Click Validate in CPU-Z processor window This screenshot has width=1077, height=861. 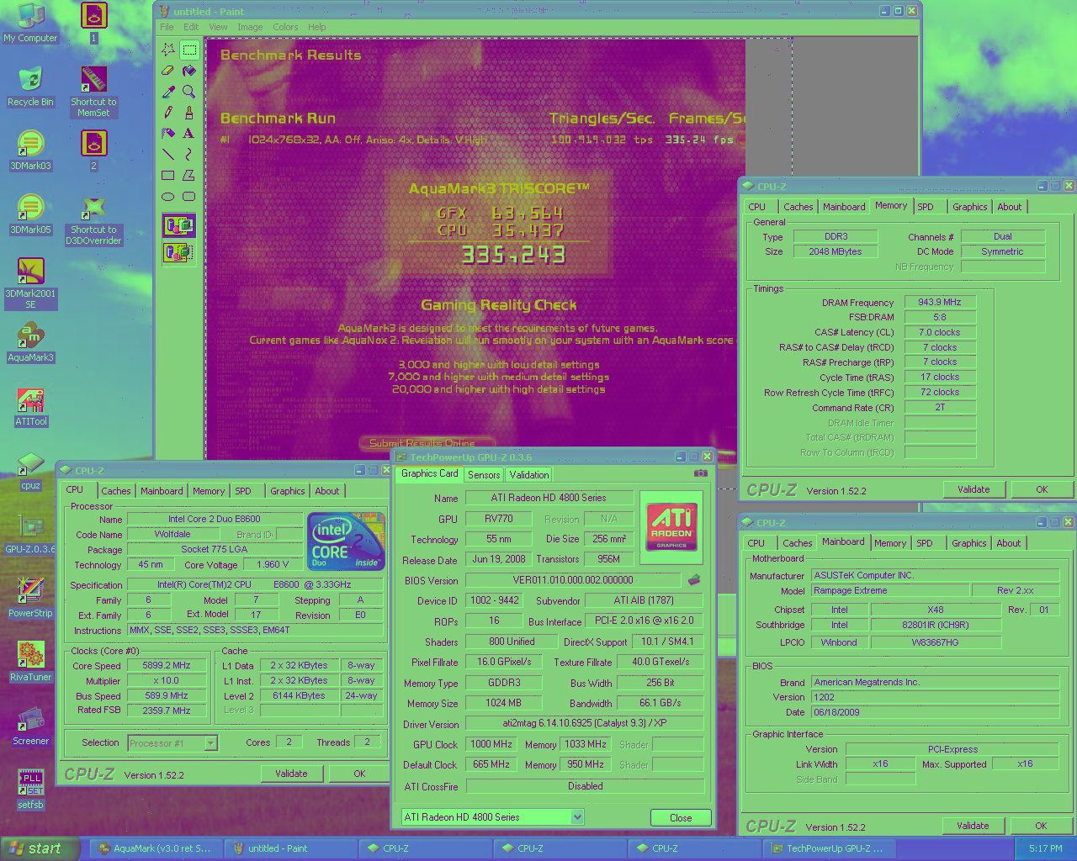(x=291, y=774)
